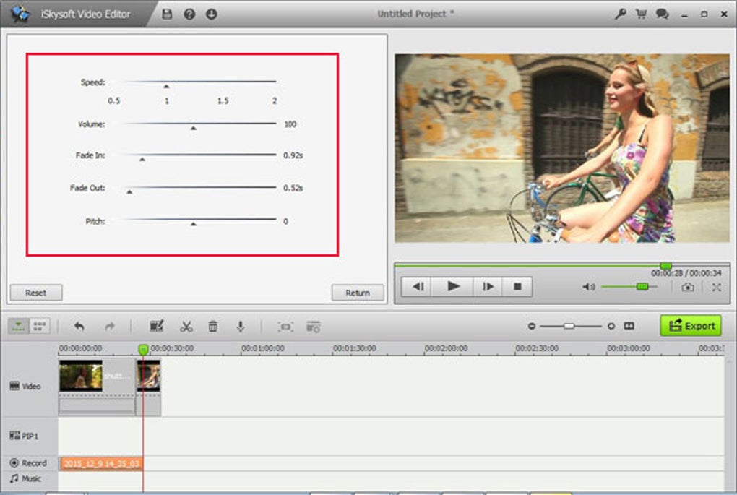The image size is (737, 495).
Task: Open the edit clip tool
Action: point(157,326)
